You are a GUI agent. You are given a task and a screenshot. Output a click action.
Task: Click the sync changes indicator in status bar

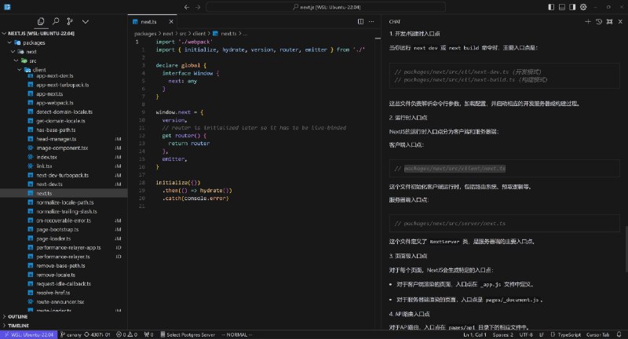tap(97, 334)
